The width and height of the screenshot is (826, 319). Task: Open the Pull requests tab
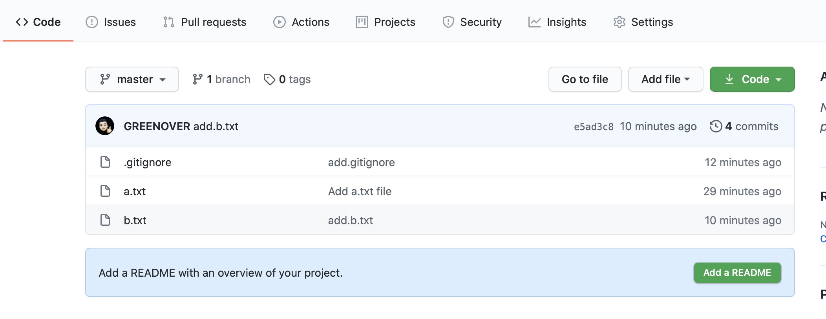(205, 22)
